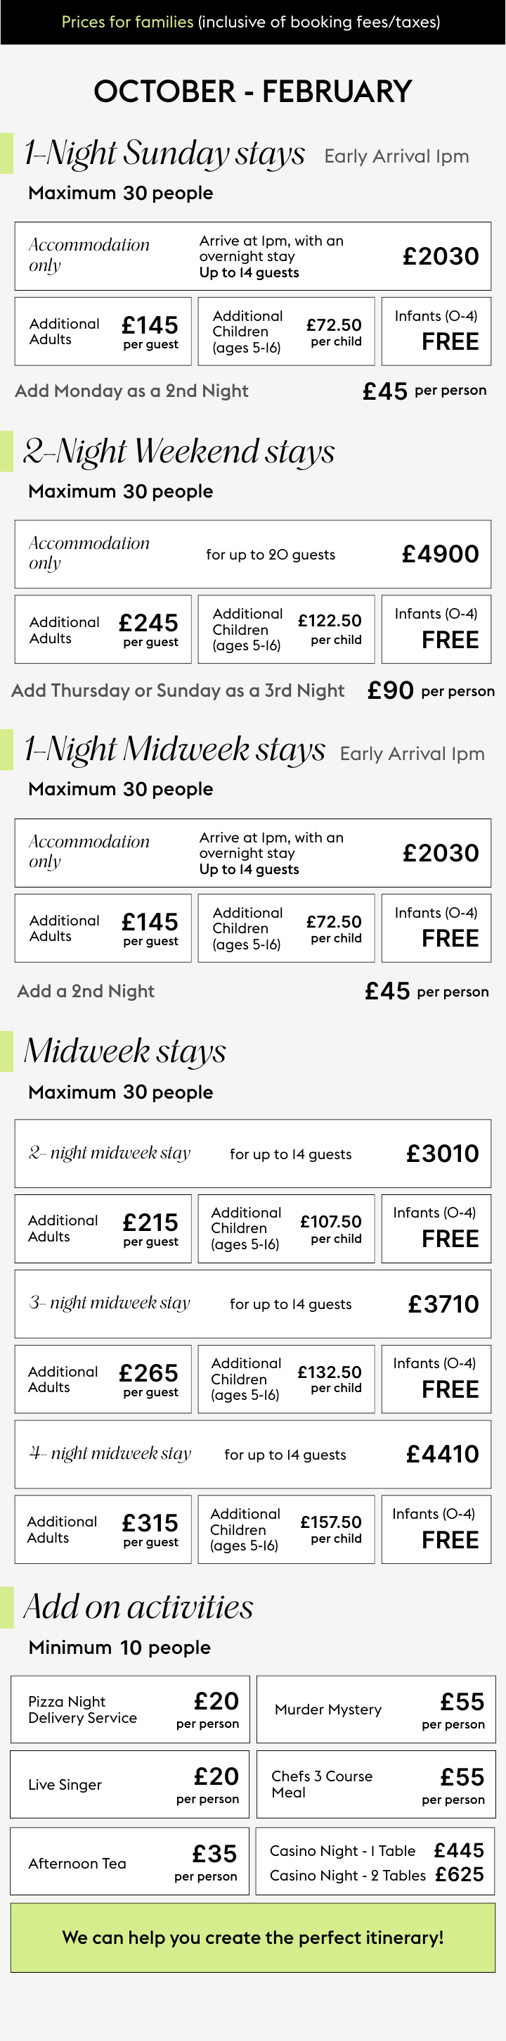Select the 3-night midweek stay row
506x2041 pixels.
253,1304
